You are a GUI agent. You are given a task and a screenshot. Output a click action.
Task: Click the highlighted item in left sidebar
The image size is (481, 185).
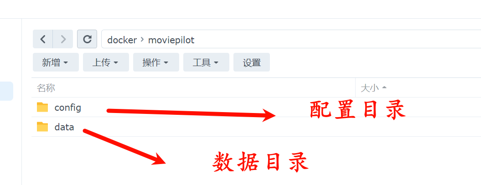6,91
